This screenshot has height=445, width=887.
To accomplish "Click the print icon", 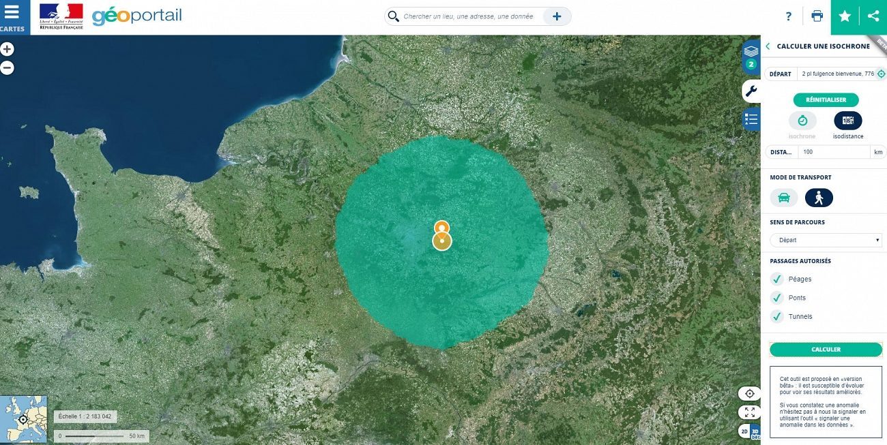I will coord(817,16).
